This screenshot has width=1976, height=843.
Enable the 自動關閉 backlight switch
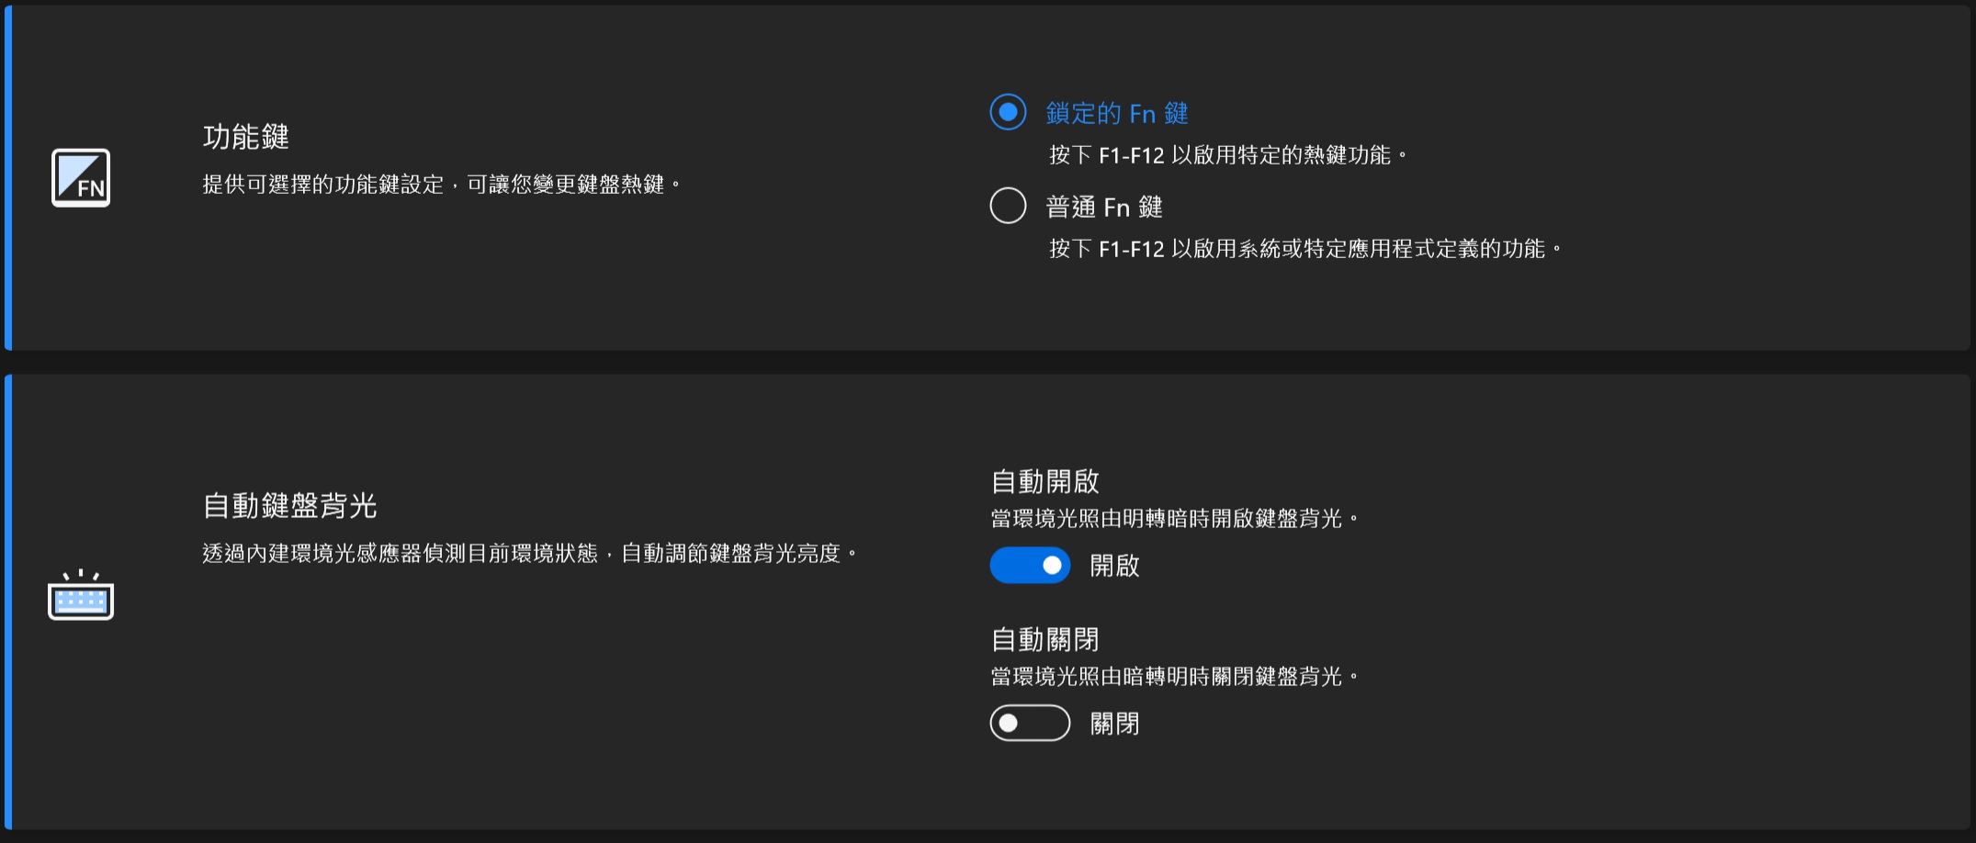coord(1030,724)
